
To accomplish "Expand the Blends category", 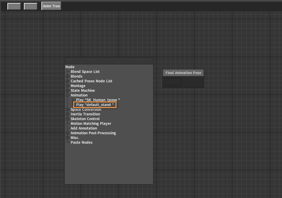I will click(67, 76).
